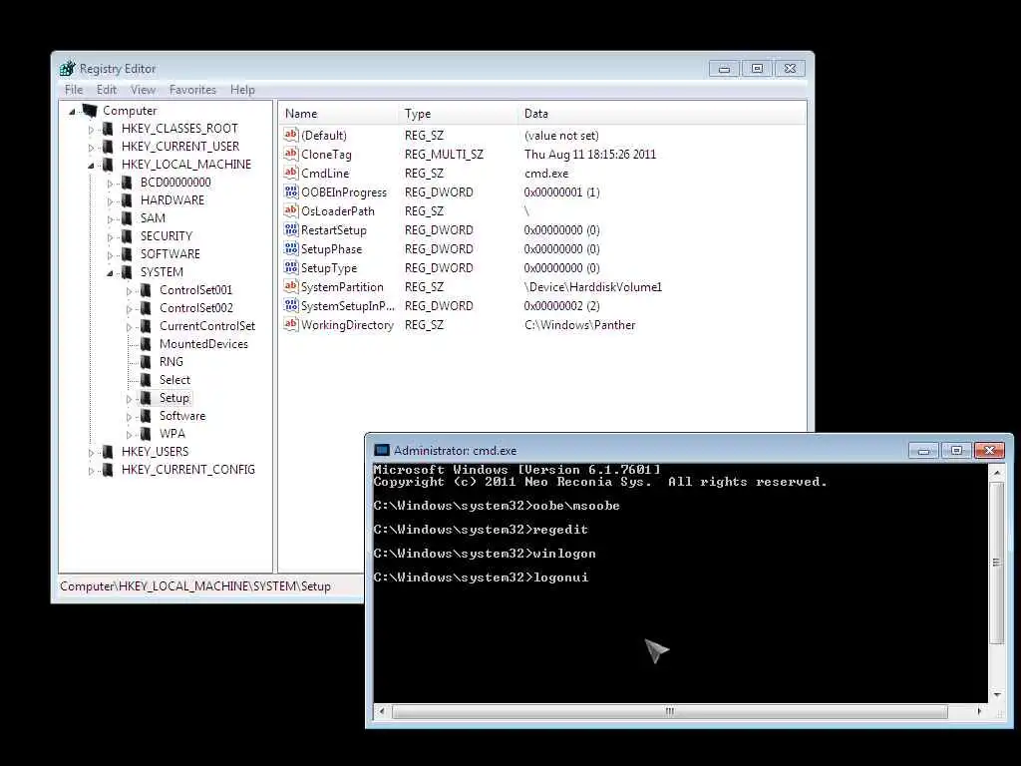
Task: Click the DWORD icon beside SystemSetupInP...
Action: (291, 305)
